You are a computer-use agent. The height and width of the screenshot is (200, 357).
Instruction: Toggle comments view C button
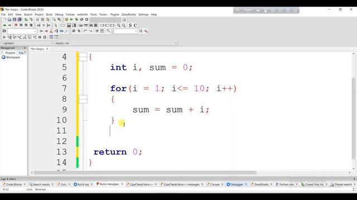(x=135, y=26)
